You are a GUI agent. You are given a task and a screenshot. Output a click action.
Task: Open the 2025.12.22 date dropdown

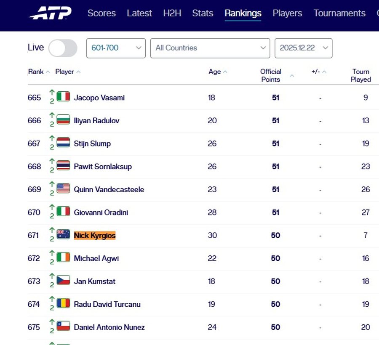303,48
